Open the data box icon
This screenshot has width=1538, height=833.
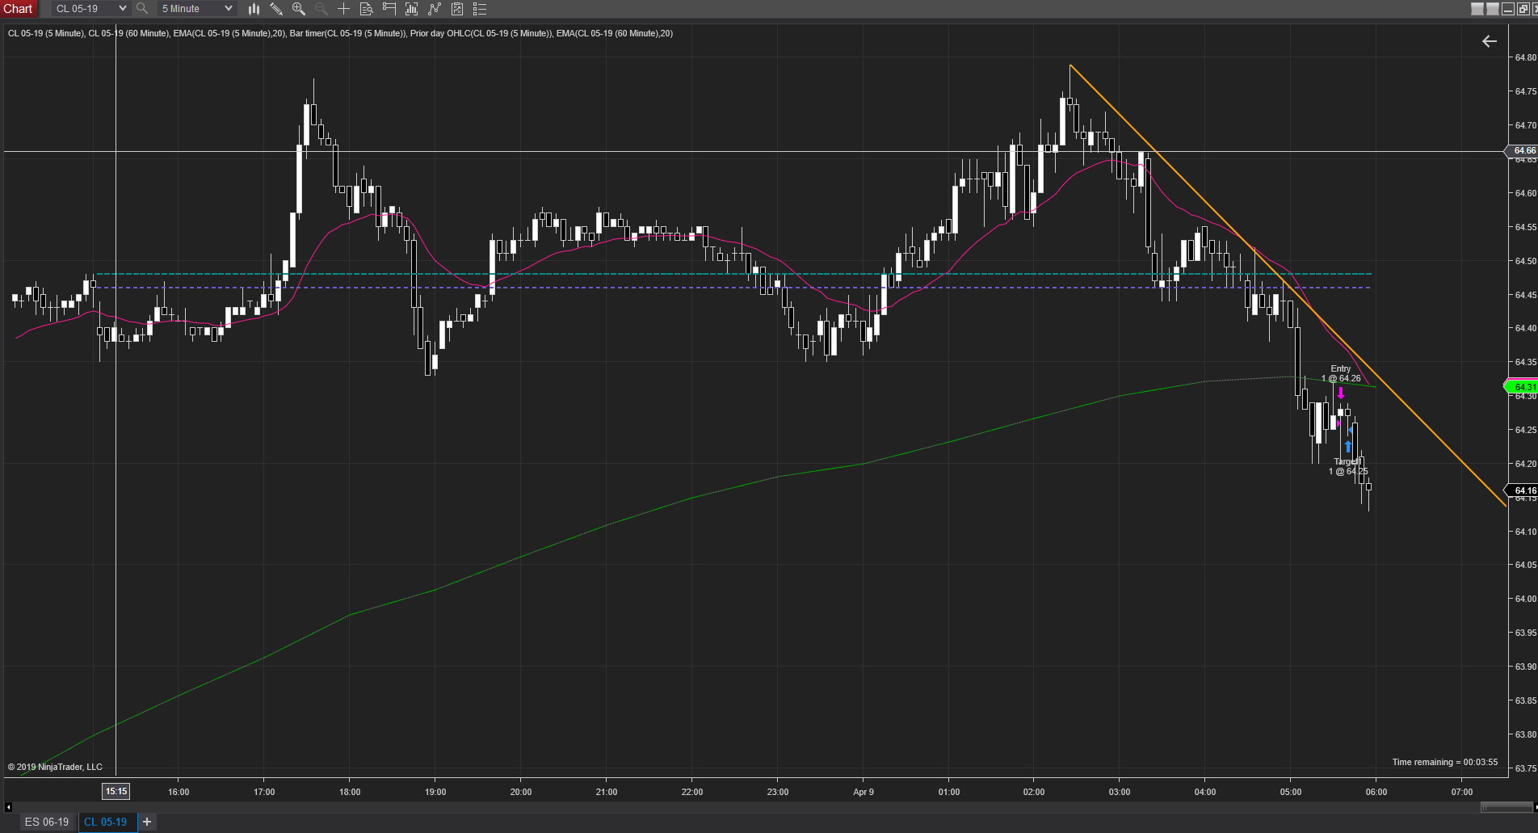tap(366, 9)
